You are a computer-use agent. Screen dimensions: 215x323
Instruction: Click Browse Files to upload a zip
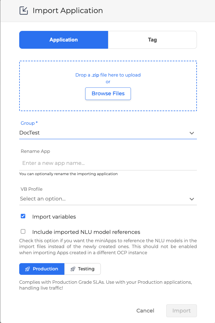(108, 94)
